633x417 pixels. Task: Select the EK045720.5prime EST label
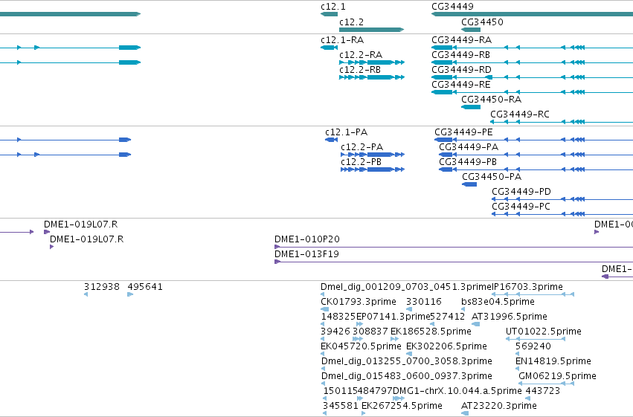click(x=361, y=347)
